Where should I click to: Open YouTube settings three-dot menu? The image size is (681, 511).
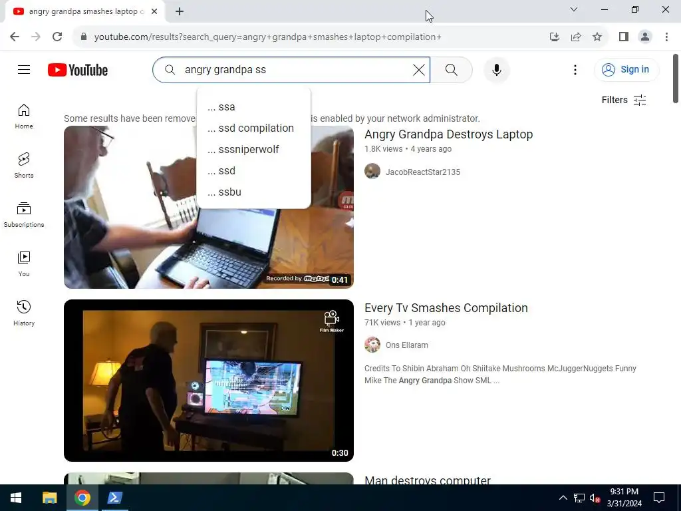575,69
